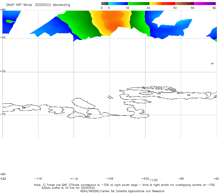Click the color bar label "50"
This screenshot has height=193, width=219.
click(x=175, y=8)
